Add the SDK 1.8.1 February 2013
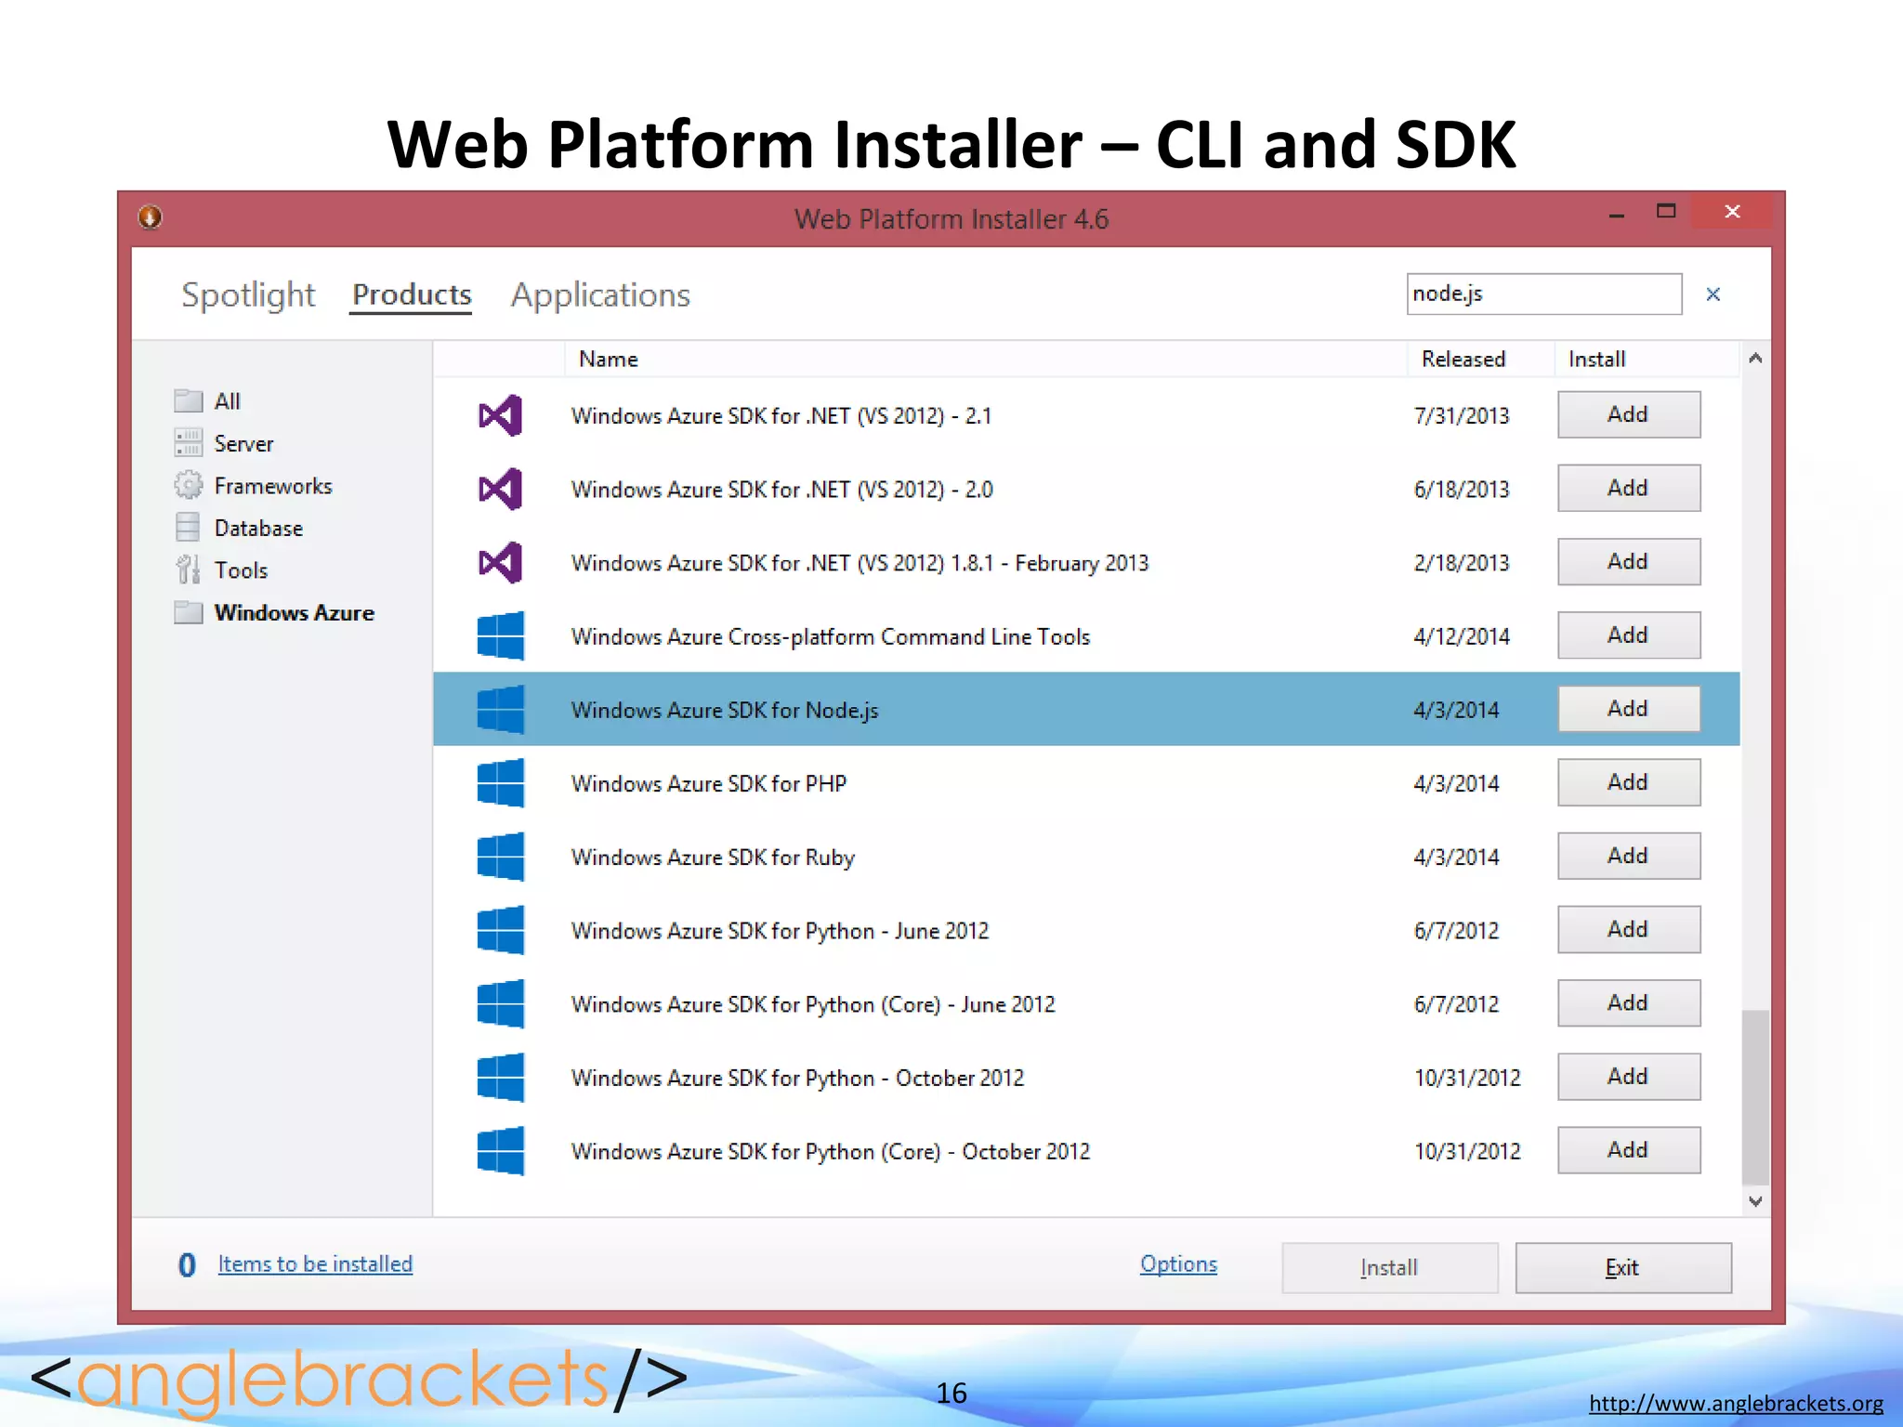This screenshot has width=1903, height=1427. click(x=1629, y=561)
